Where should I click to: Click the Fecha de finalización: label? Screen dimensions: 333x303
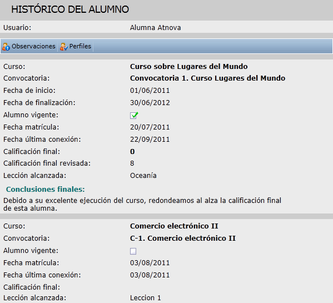point(39,103)
